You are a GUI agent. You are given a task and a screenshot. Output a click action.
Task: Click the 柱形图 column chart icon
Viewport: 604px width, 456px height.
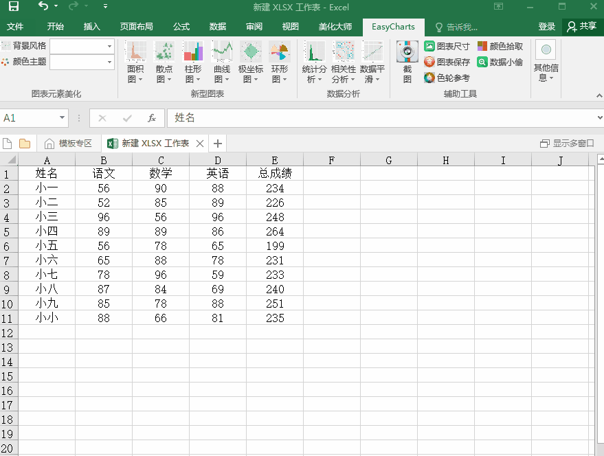click(193, 53)
